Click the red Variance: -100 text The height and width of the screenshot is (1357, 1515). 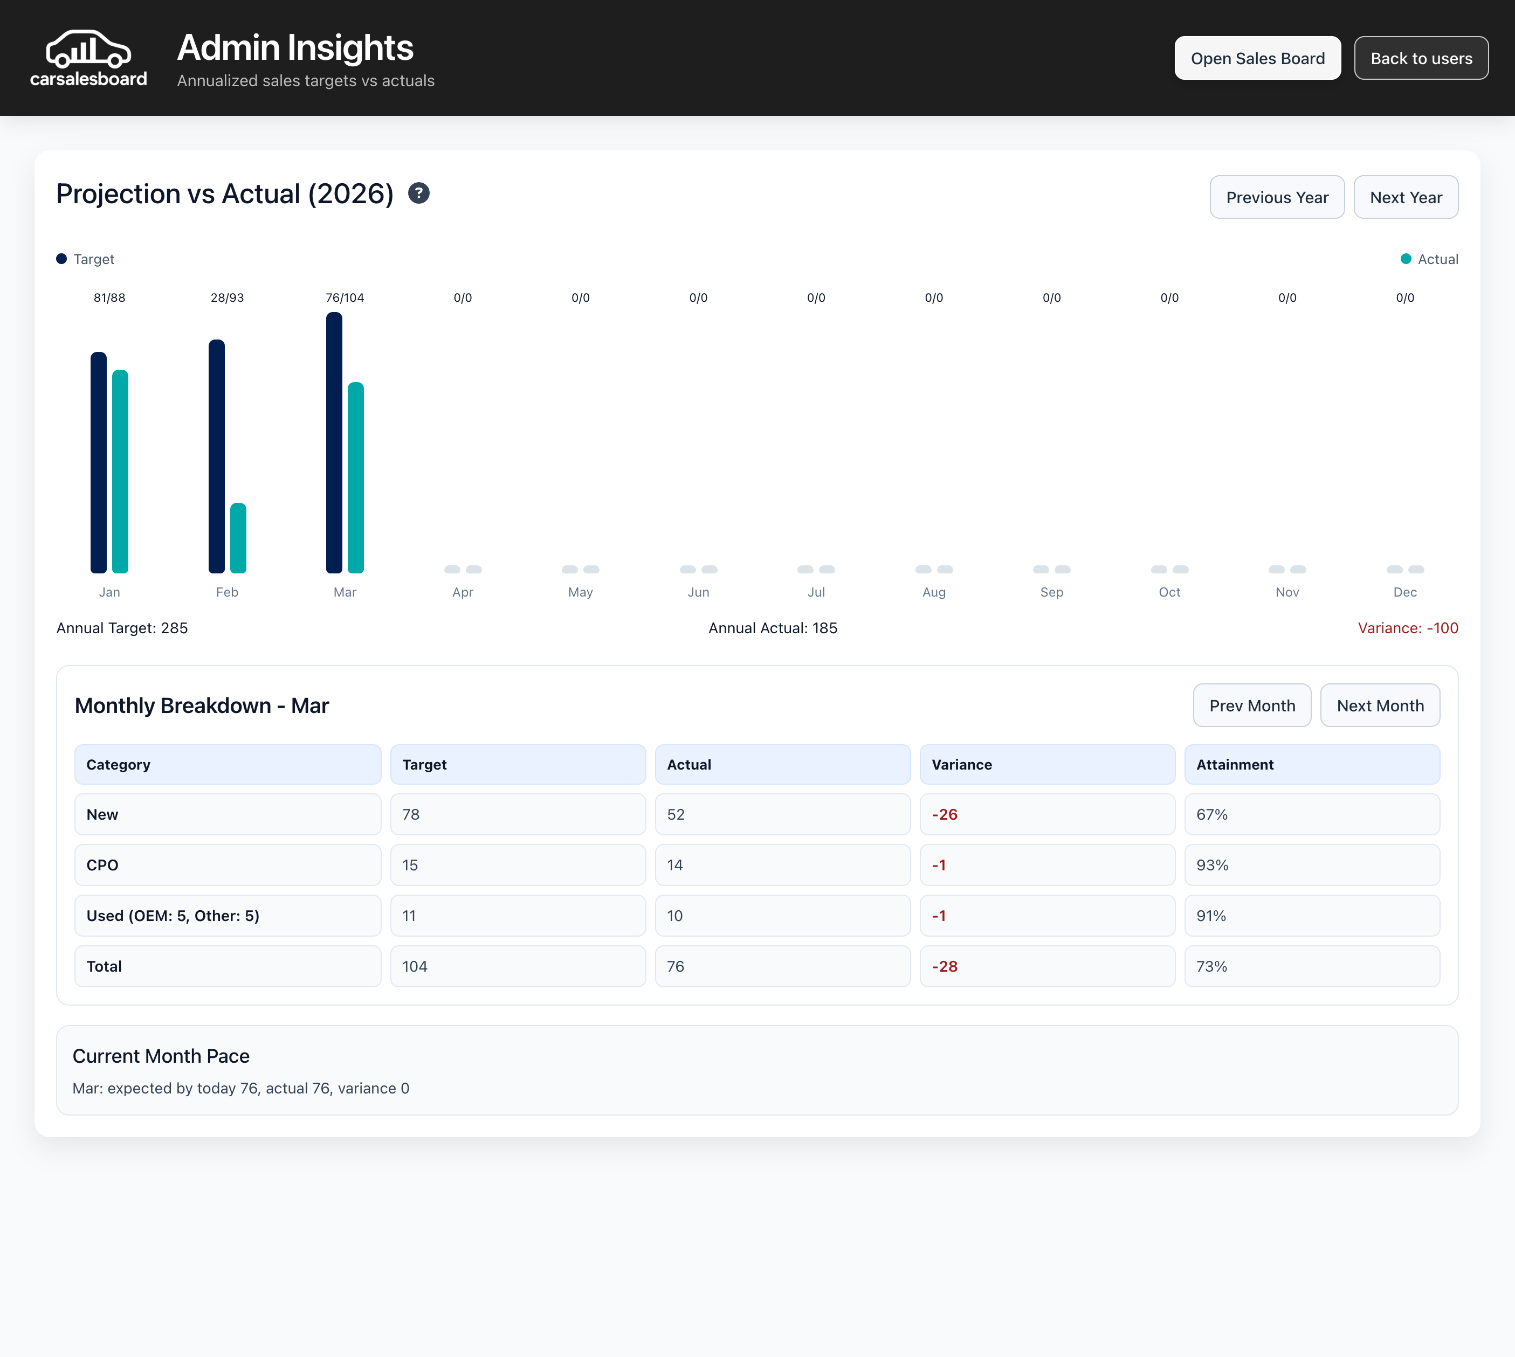(1408, 628)
